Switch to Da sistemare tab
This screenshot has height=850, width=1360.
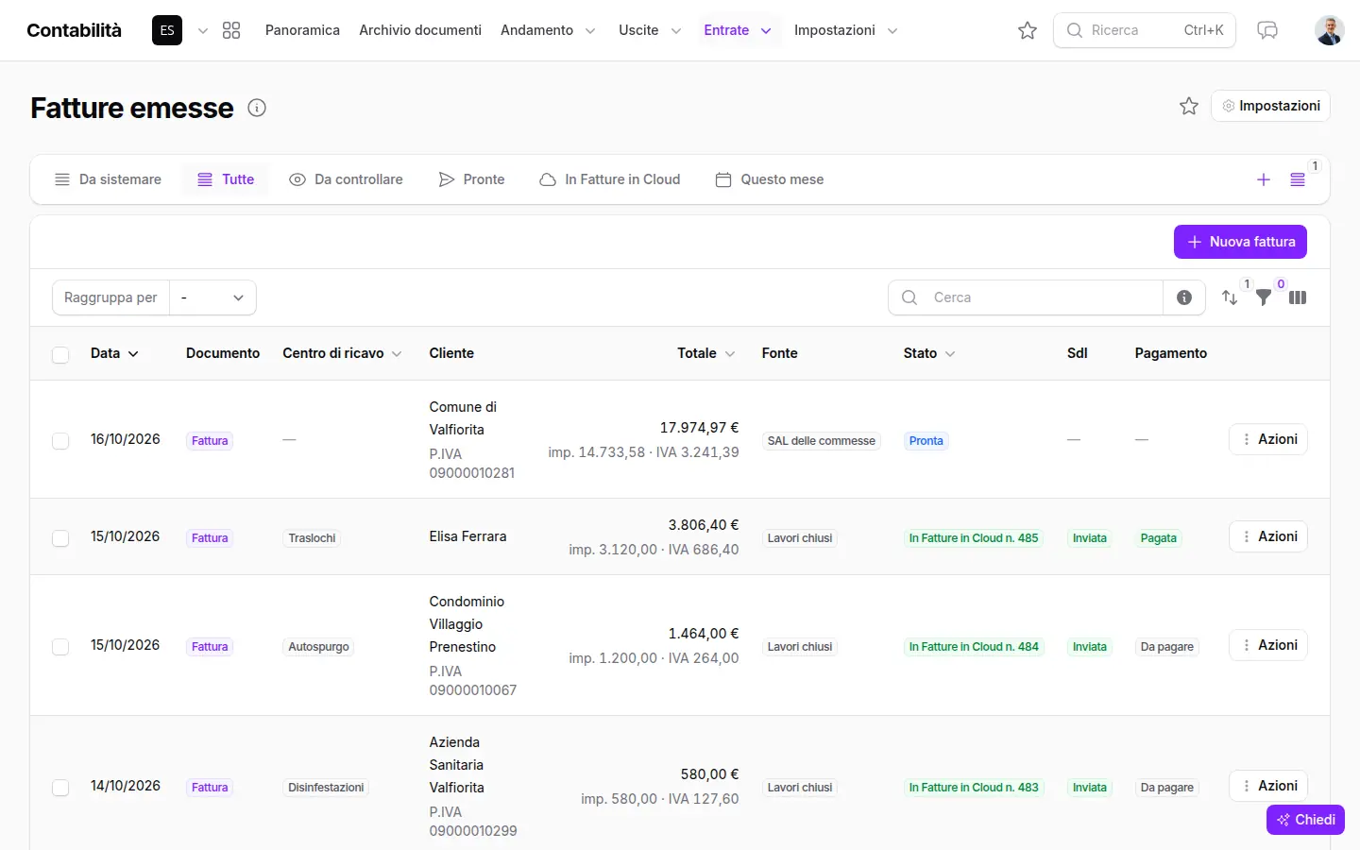pos(108,179)
